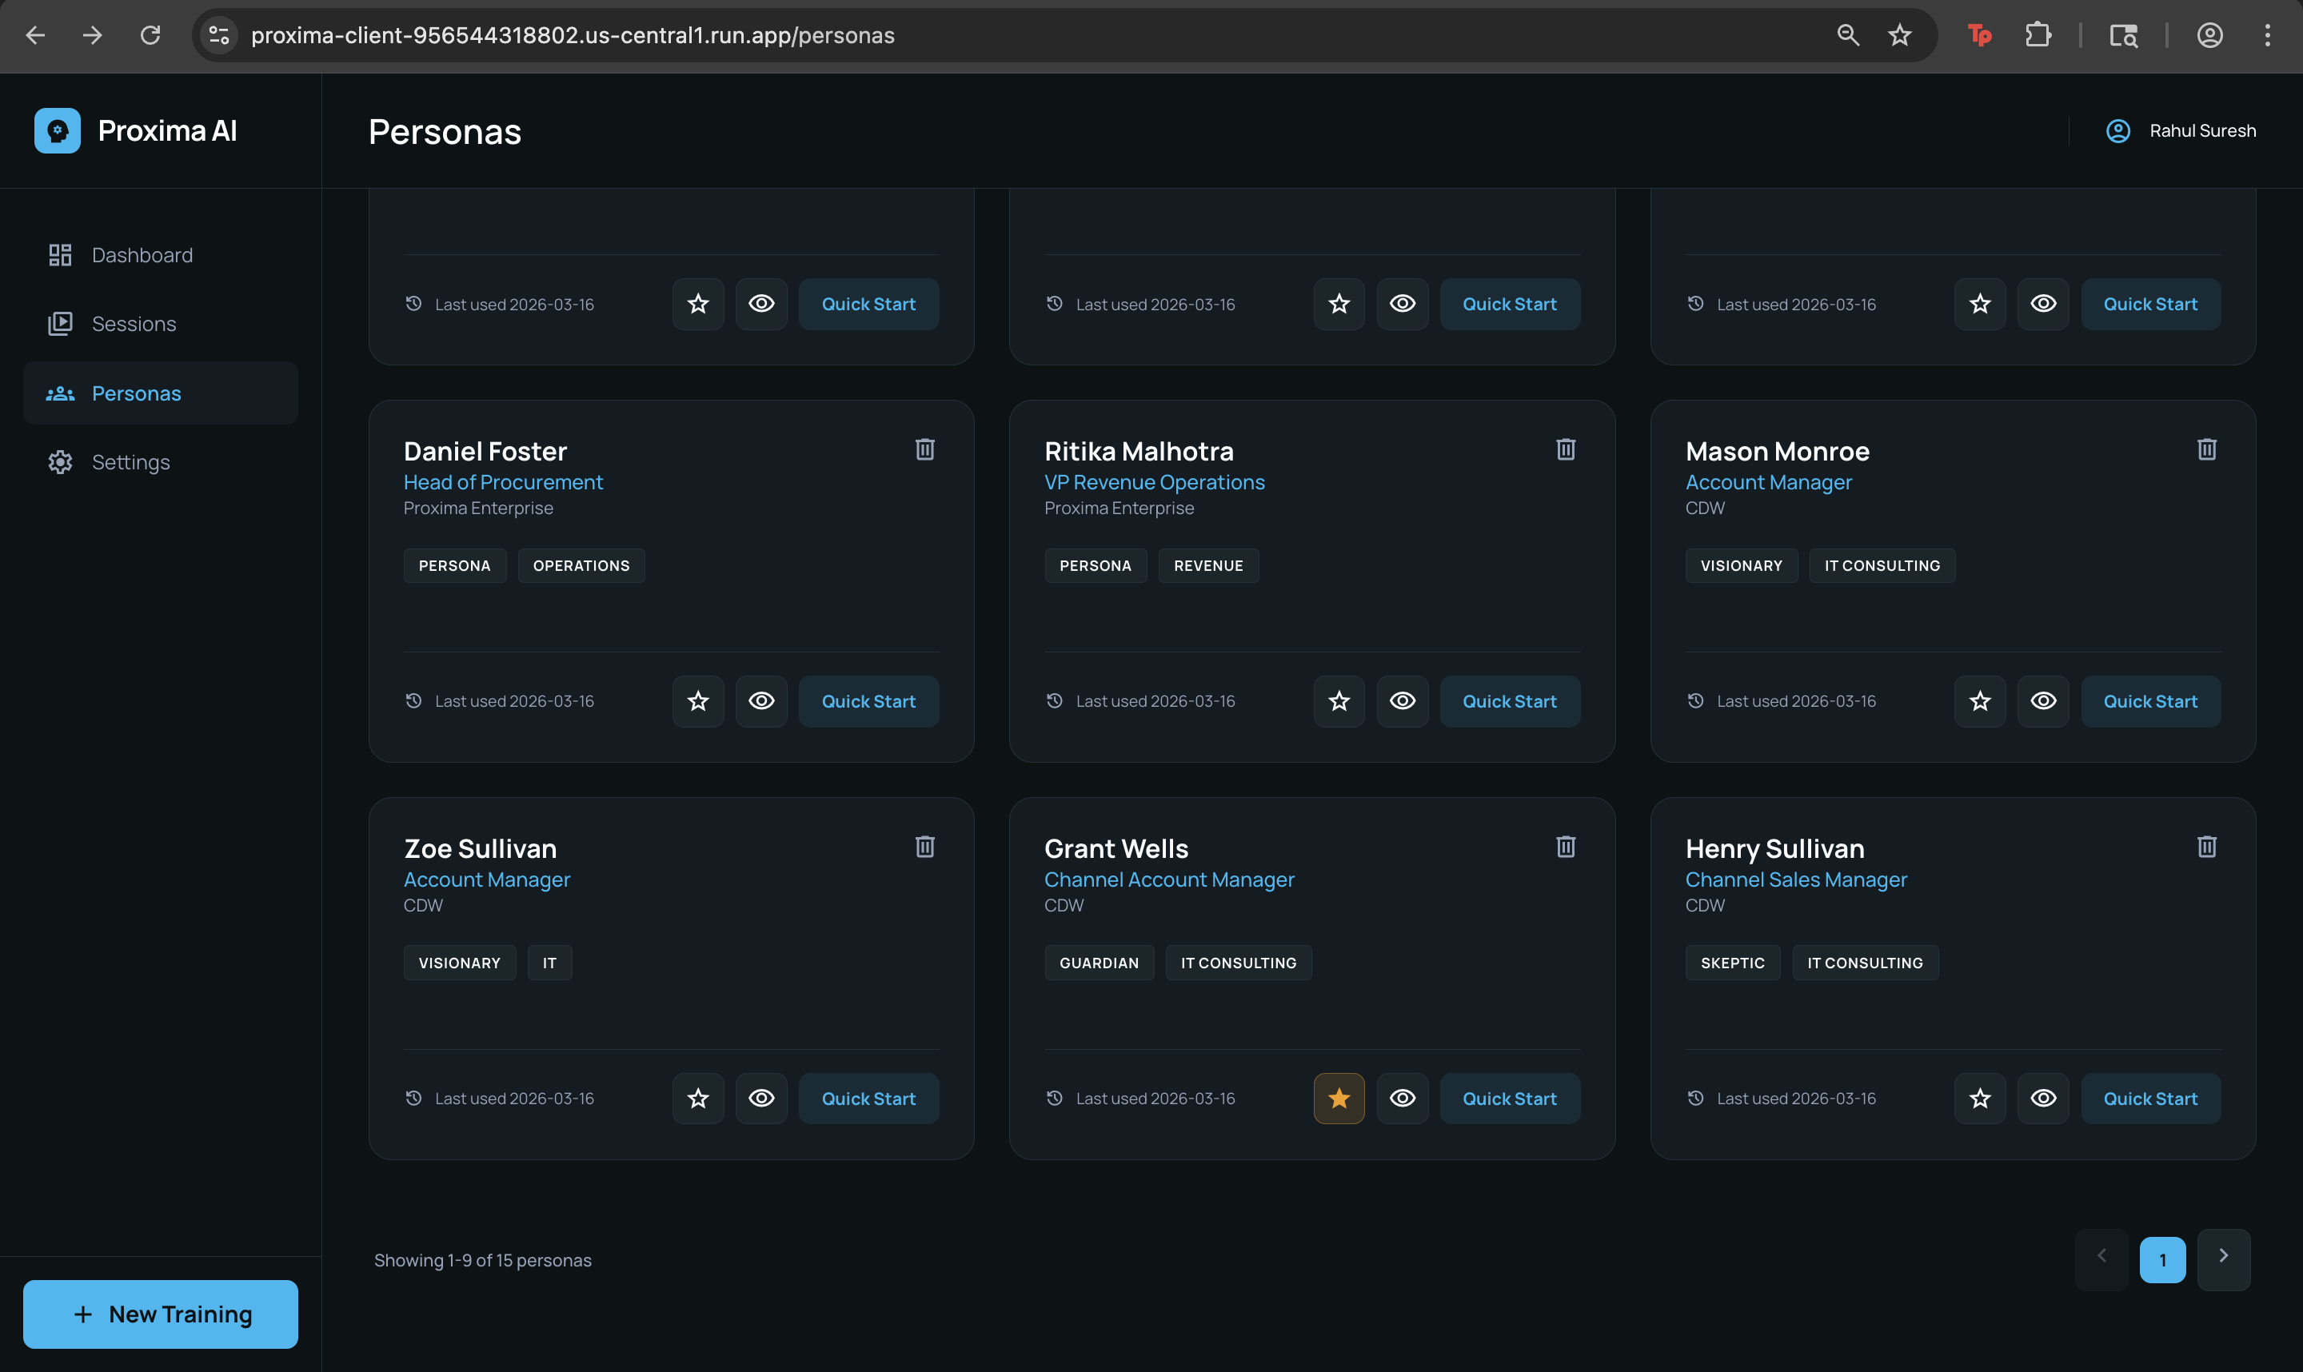Open browser extensions puzzle icon

pos(2038,35)
